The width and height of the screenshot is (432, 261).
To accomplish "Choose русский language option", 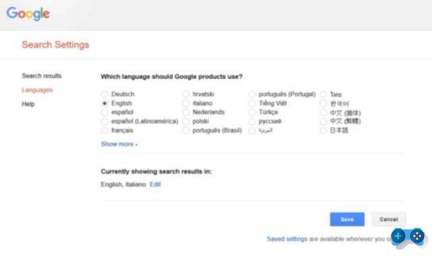I will click(x=252, y=121).
